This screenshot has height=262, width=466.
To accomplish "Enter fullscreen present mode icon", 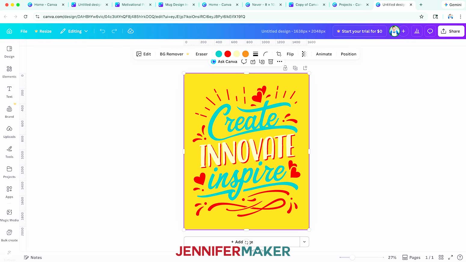I will (x=450, y=257).
